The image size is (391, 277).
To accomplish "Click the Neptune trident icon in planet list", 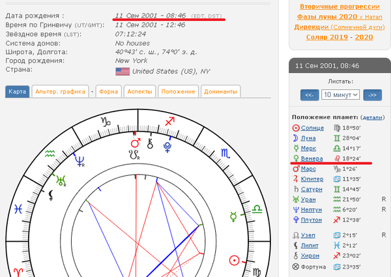I will tap(296, 210).
